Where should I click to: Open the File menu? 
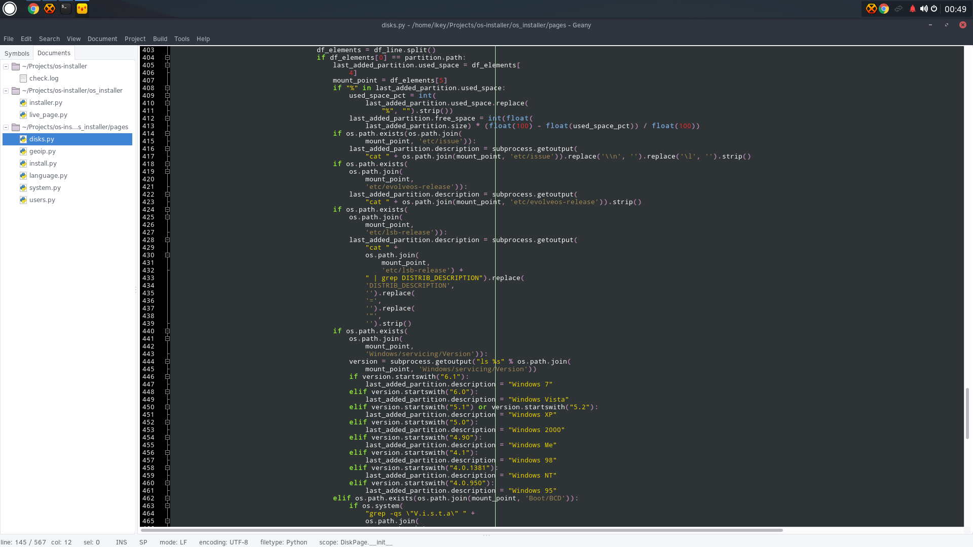[x=9, y=39]
